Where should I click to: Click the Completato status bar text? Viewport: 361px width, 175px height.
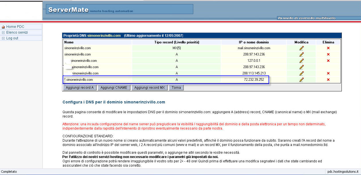click(9, 172)
